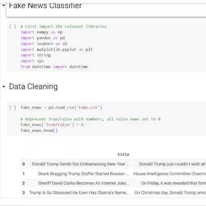The width and height of the screenshot is (206, 206).
Task: Run the import libraries code cell
Action: [x=12, y=26]
